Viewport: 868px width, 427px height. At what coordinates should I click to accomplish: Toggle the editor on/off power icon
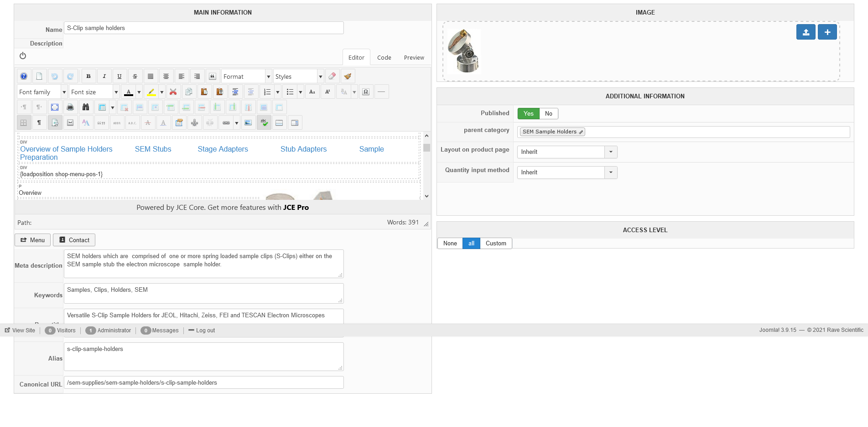(23, 56)
